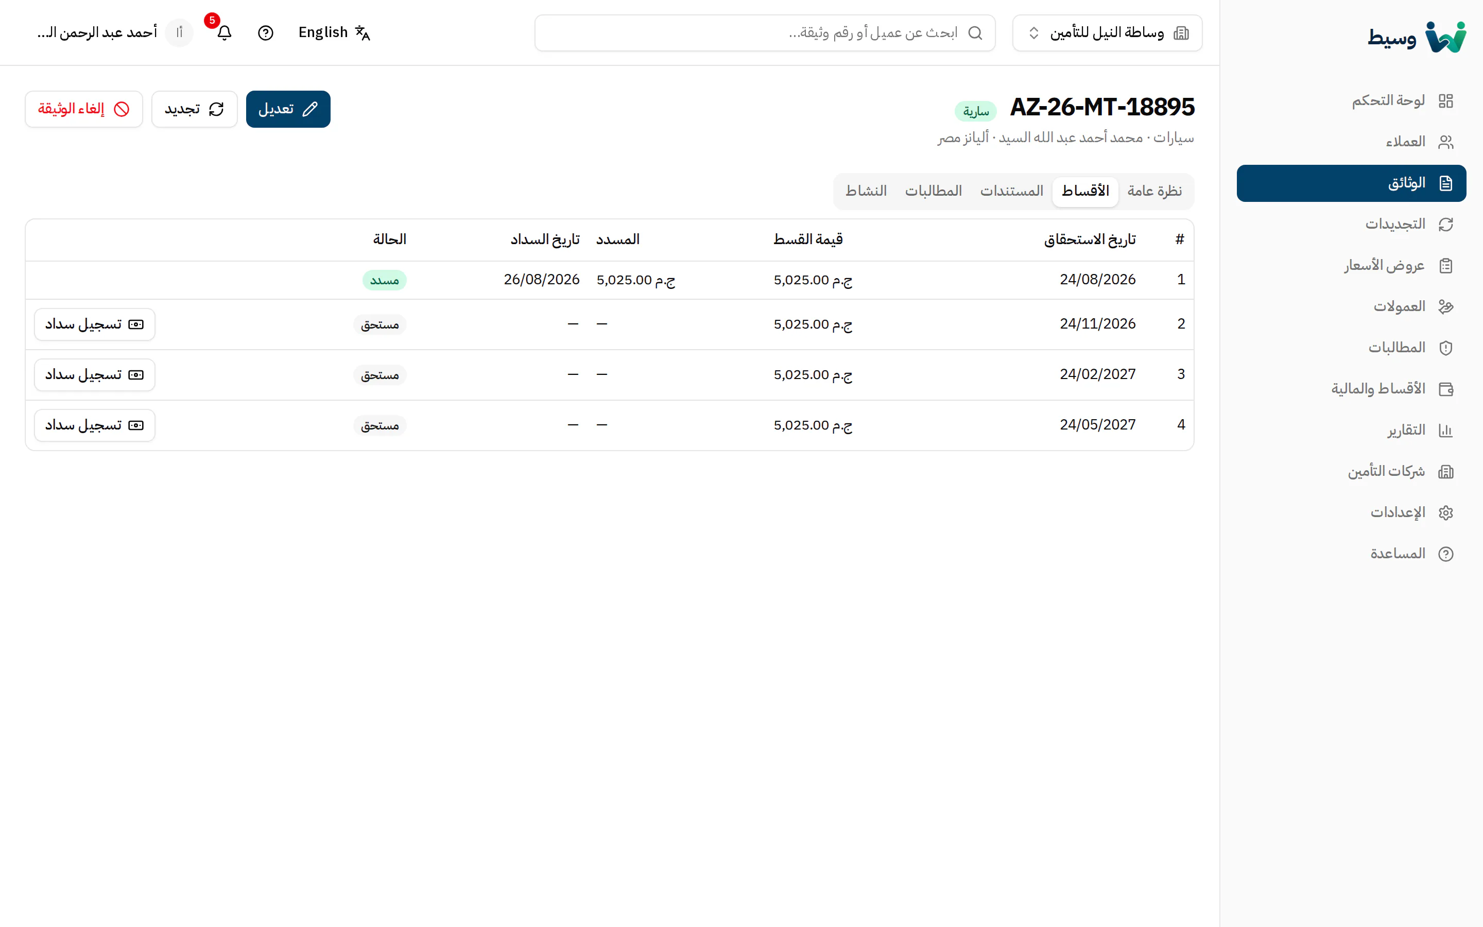Click المسدد column header
Image resolution: width=1483 pixels, height=927 pixels.
pyautogui.click(x=618, y=239)
